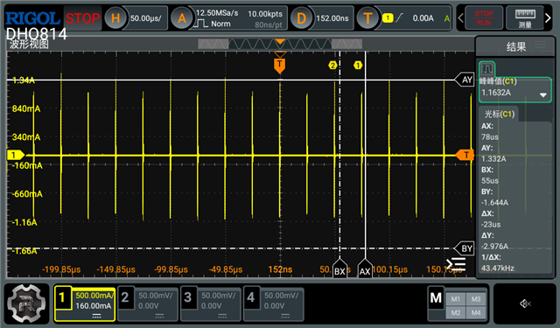Tap the 50.00µs/ timebase value
This screenshot has width=560, height=328.
(x=145, y=18)
